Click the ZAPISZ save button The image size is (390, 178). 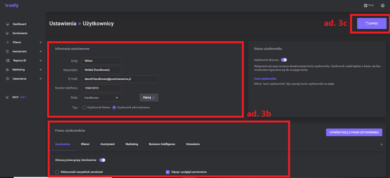pyautogui.click(x=372, y=23)
